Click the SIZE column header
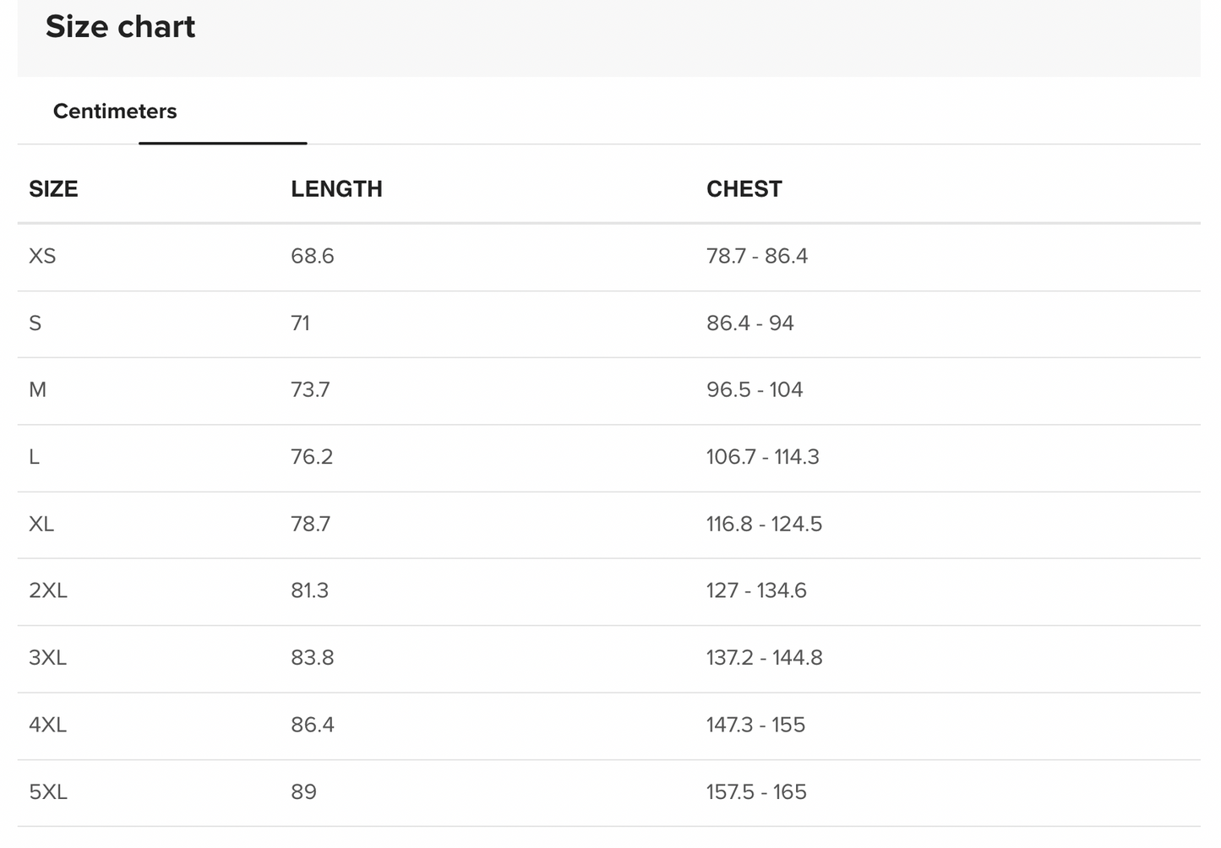1221x848 pixels. pyautogui.click(x=53, y=189)
